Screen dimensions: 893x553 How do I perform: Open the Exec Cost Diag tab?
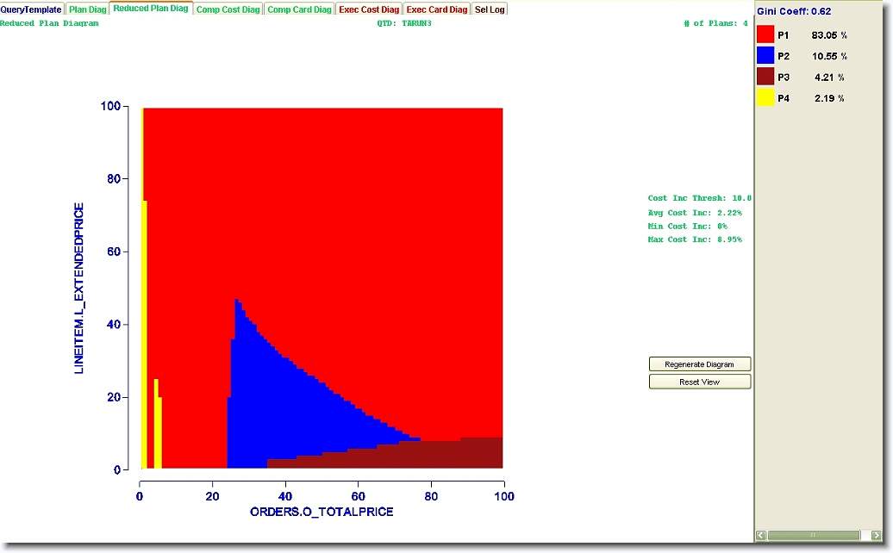tap(369, 9)
